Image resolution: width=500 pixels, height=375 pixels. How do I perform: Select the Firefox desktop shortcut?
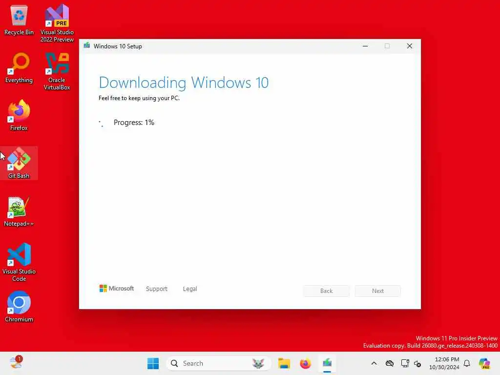click(x=19, y=115)
